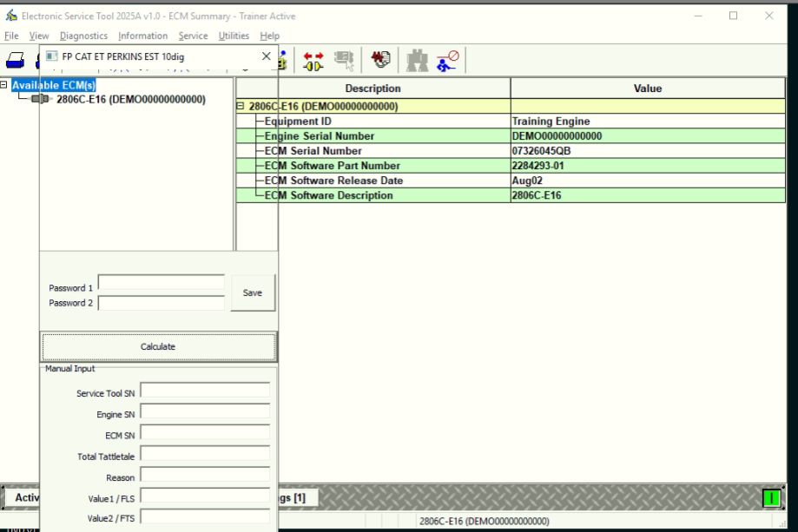Click the blue figure with prohibition sign icon
This screenshot has height=532, width=798.
(x=447, y=60)
